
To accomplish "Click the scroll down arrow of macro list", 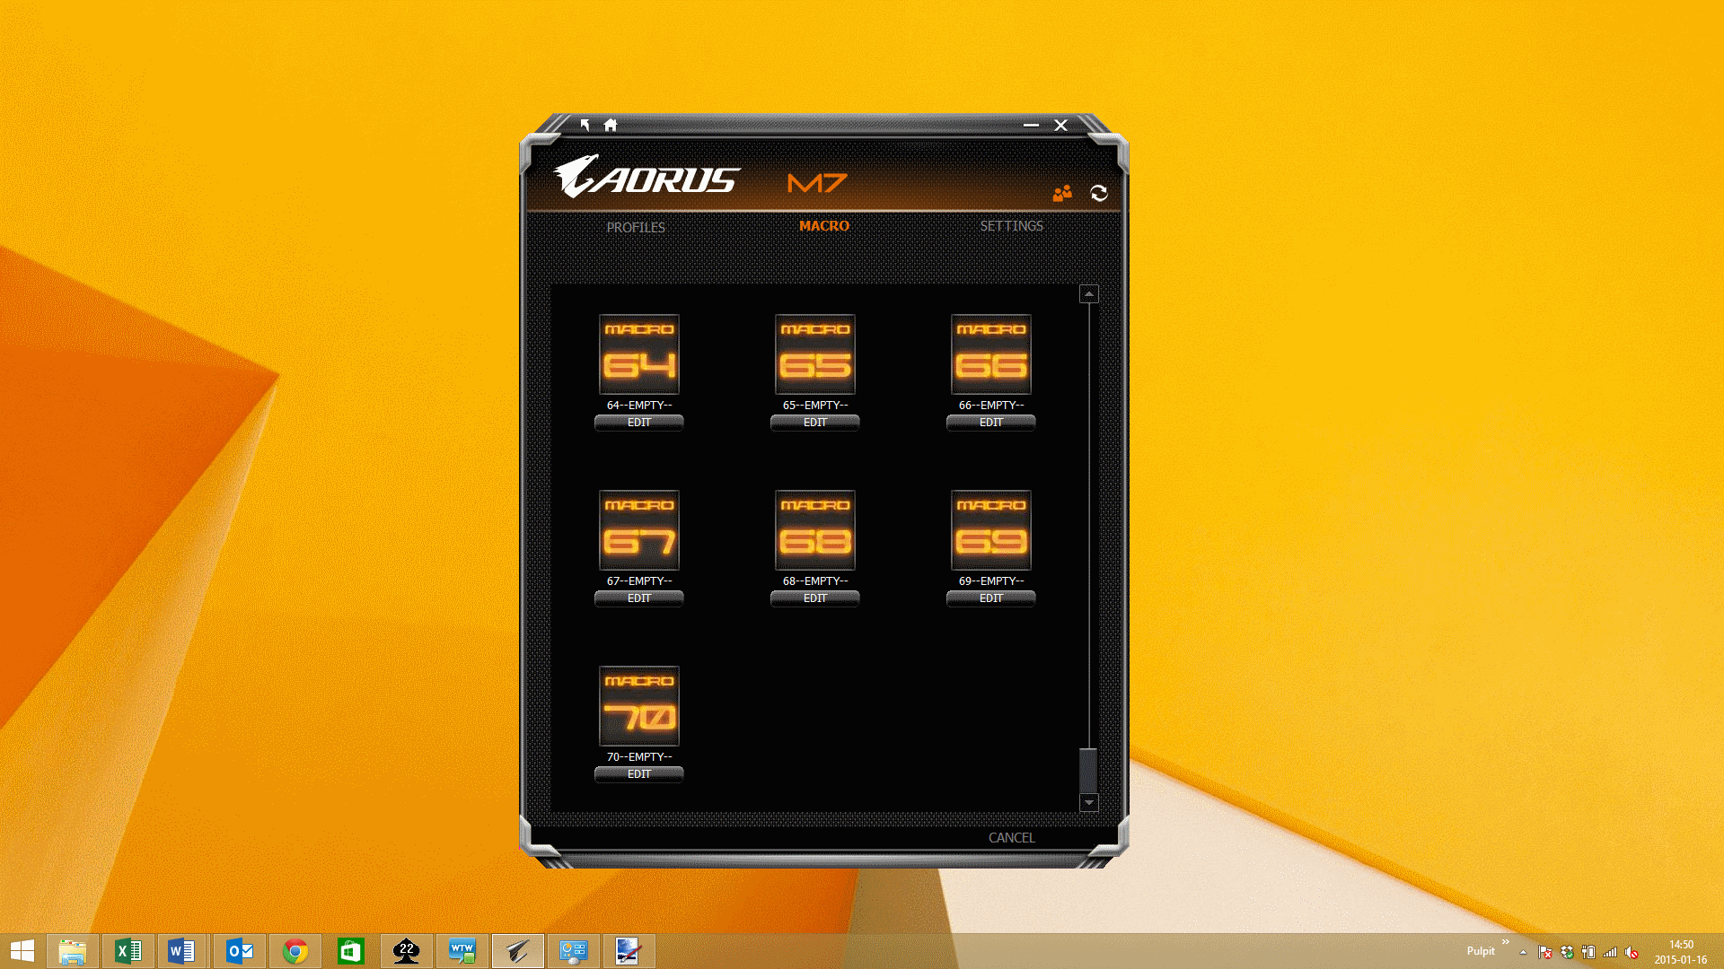I will click(1089, 802).
